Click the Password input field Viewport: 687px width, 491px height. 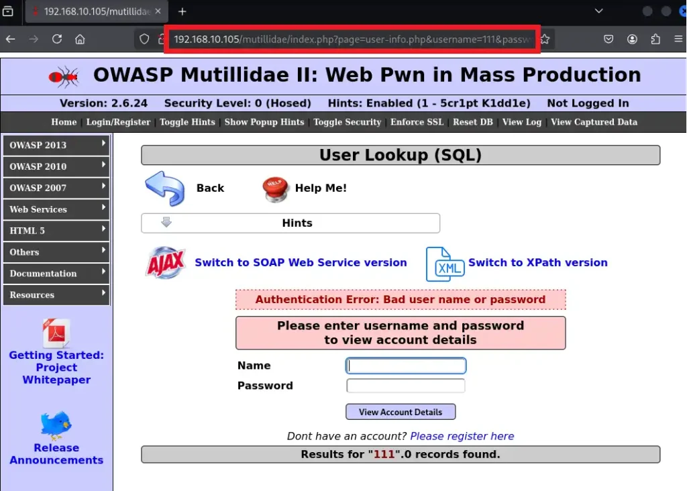pos(406,386)
